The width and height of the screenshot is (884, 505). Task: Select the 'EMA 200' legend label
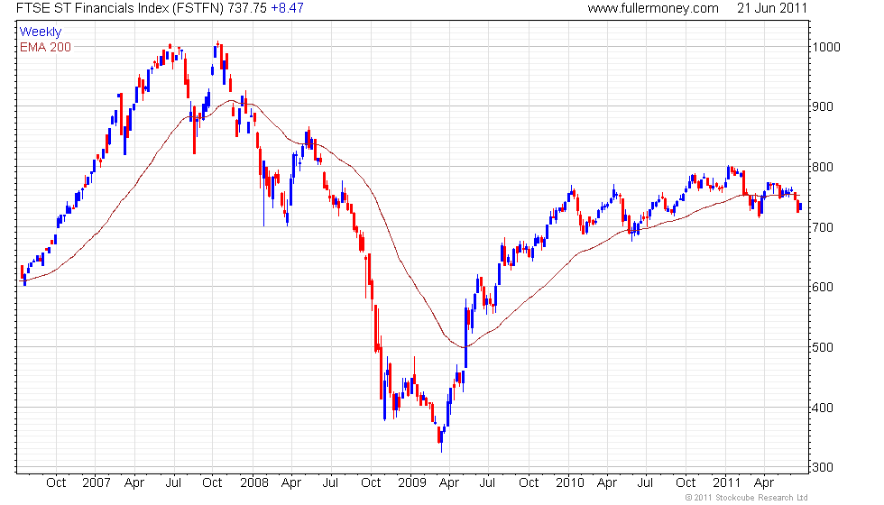point(45,47)
